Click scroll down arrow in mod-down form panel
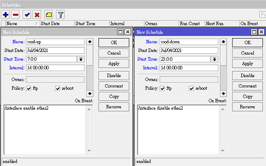 click(223, 93)
